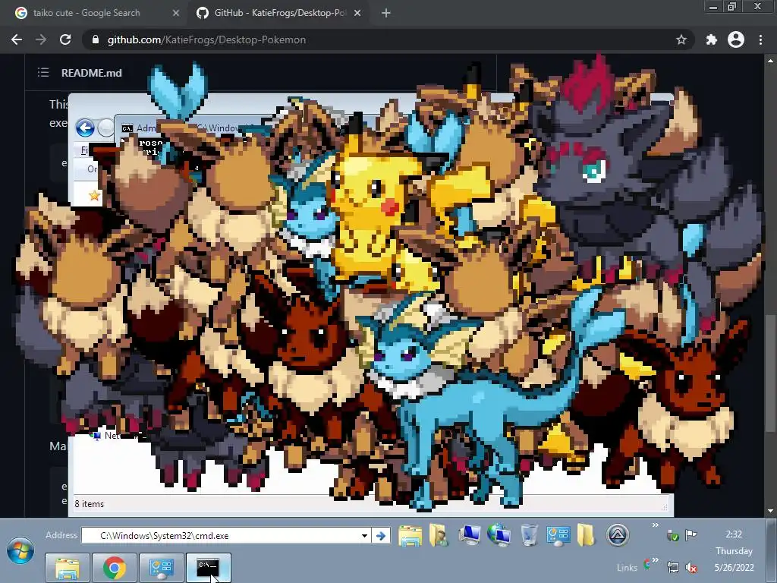Viewport: 777px width, 583px height.
Task: Click the Explorer window's blue Back button
Action: [x=85, y=128]
